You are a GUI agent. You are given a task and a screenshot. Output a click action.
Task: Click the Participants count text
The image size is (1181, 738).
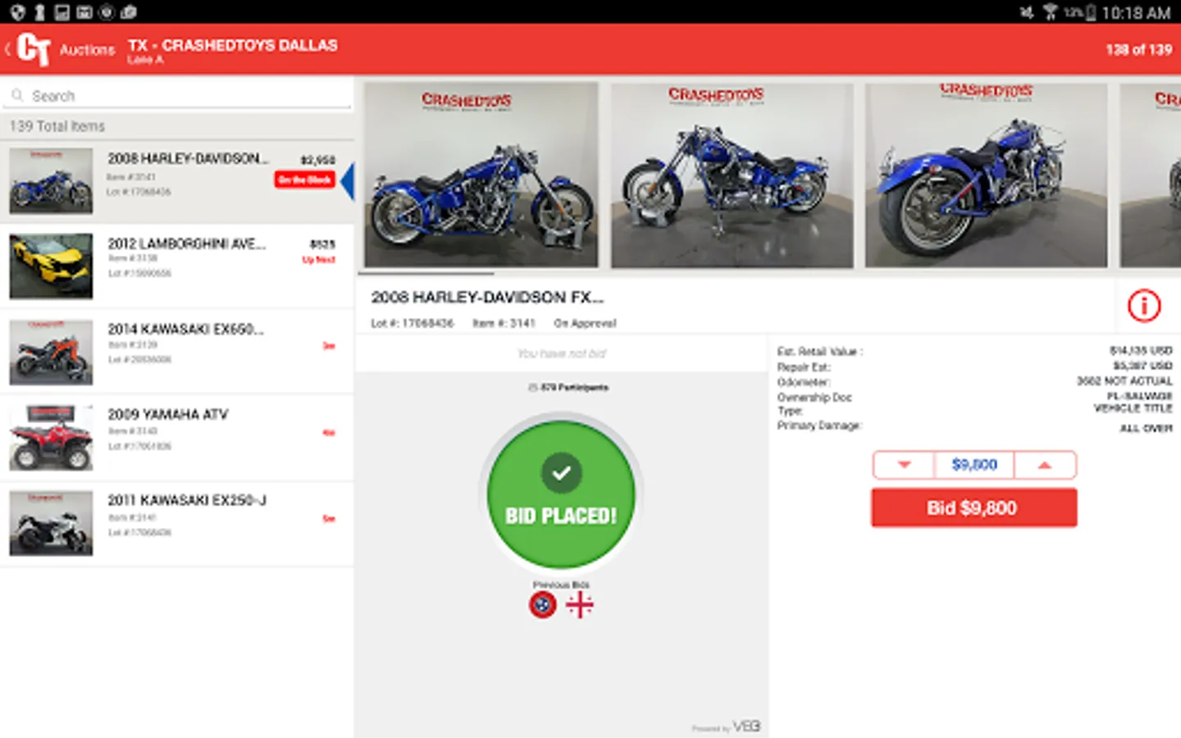(x=568, y=387)
